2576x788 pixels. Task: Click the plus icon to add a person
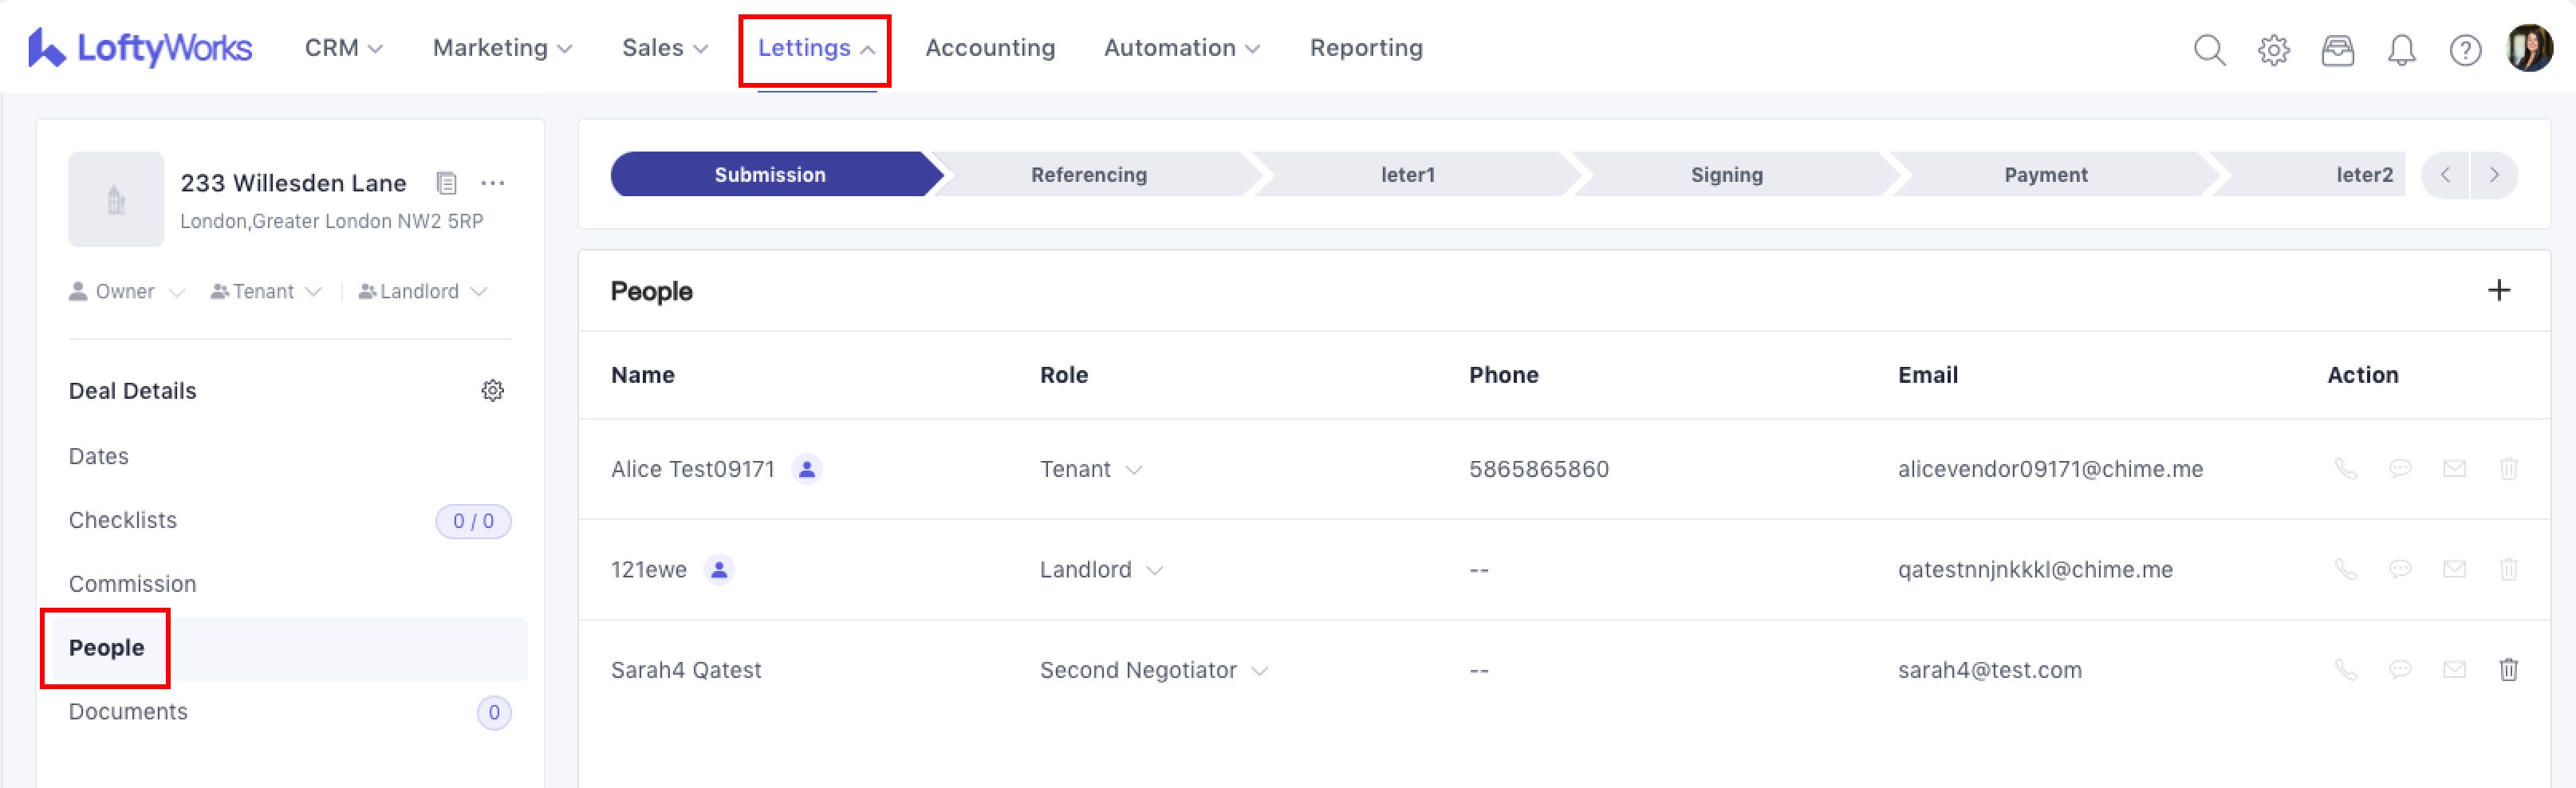pos(2498,290)
